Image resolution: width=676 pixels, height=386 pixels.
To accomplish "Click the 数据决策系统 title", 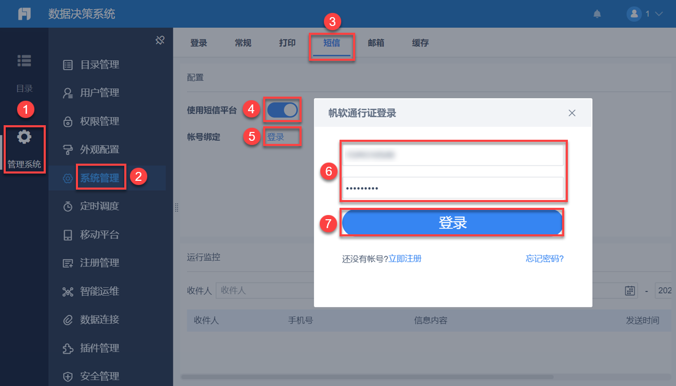I will pyautogui.click(x=82, y=14).
